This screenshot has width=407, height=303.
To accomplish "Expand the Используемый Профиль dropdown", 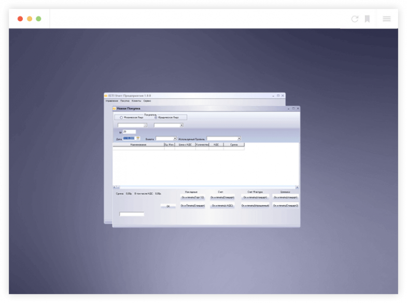I will 239,139.
